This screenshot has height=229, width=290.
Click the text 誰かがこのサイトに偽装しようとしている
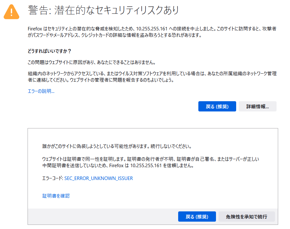pyautogui.click(x=78, y=146)
